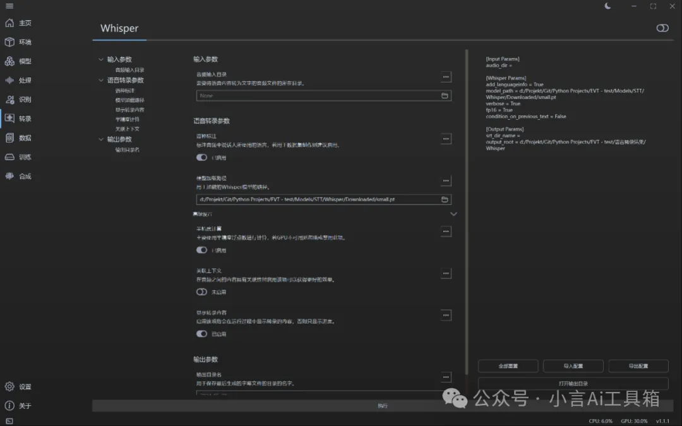682x426 pixels.
Task: Click the 执行 execute button
Action: (382, 406)
